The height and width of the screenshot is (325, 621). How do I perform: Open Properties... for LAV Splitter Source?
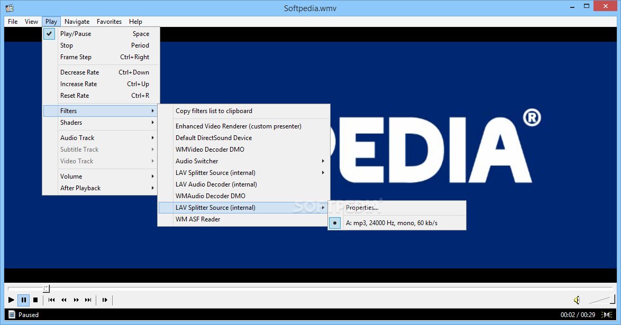click(x=397, y=208)
